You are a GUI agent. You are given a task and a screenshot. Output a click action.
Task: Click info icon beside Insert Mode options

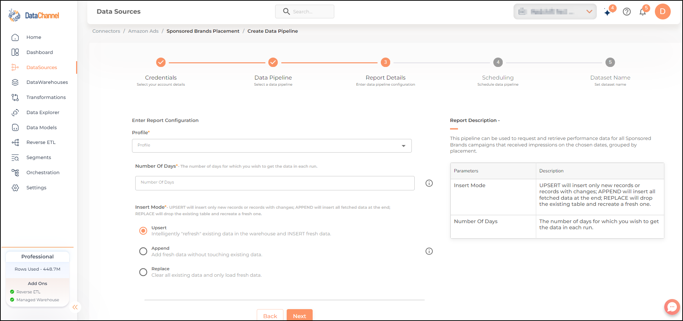[429, 251]
